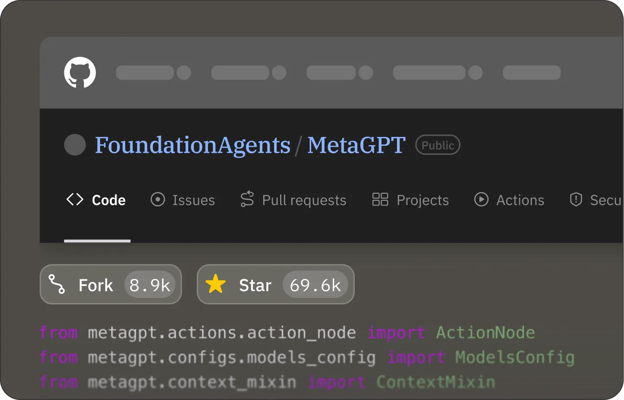Click the gray repository owner avatar circle
The image size is (624, 400).
(75, 145)
